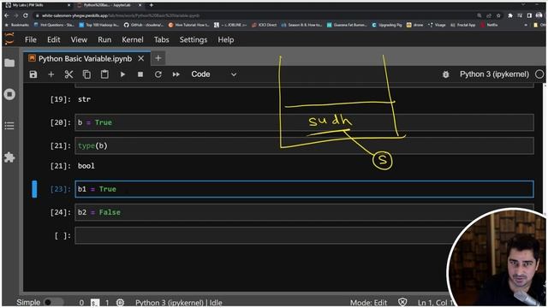Click the bool output text

point(86,166)
